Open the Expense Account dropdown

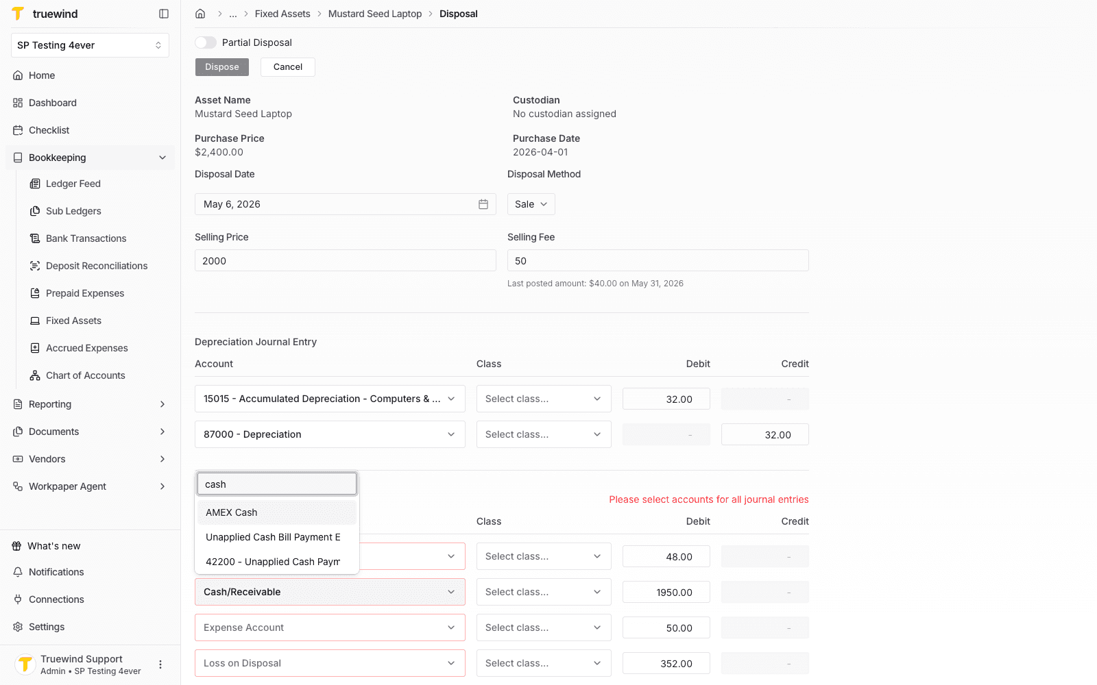pyautogui.click(x=330, y=627)
